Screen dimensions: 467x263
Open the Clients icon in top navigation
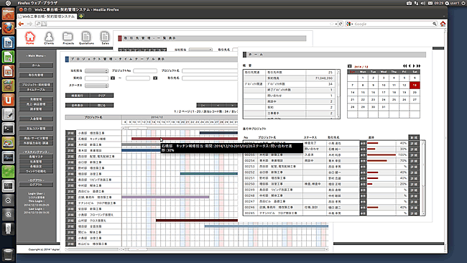[x=49, y=38]
